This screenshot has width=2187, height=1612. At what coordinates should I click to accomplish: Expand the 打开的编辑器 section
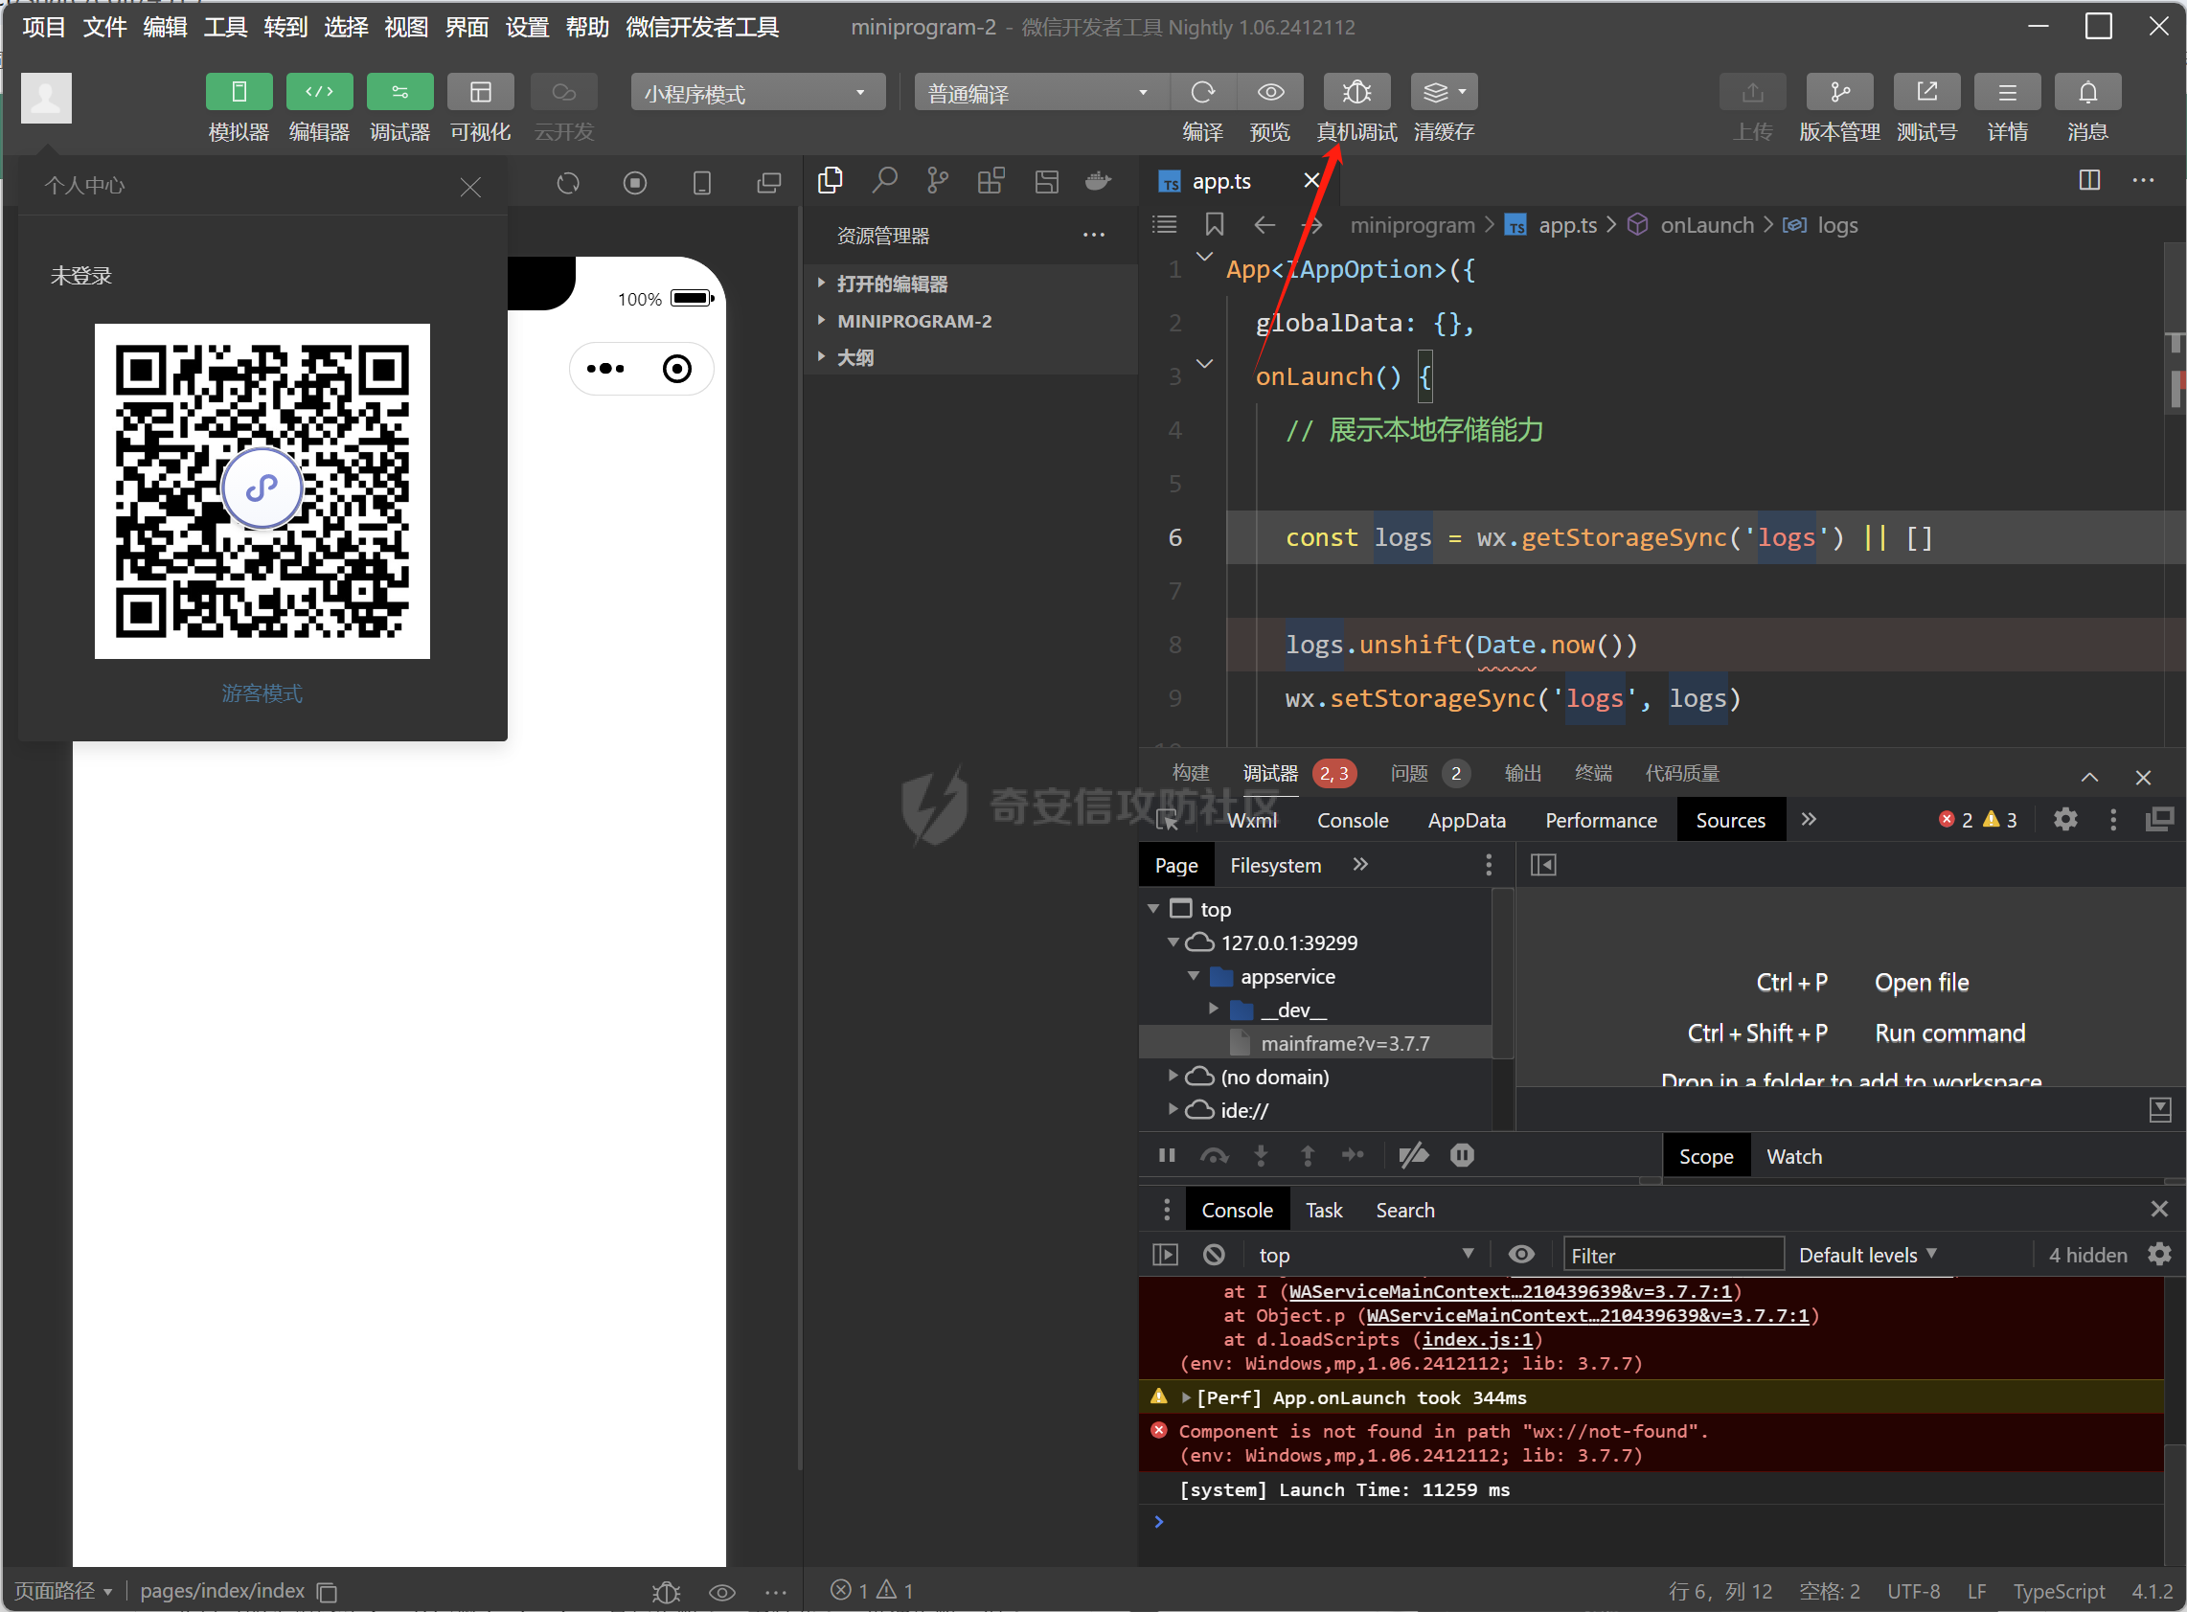pyautogui.click(x=971, y=284)
